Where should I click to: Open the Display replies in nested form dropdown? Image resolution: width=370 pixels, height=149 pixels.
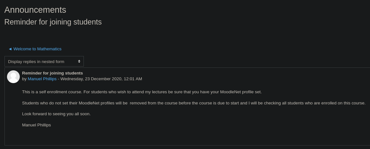point(44,61)
